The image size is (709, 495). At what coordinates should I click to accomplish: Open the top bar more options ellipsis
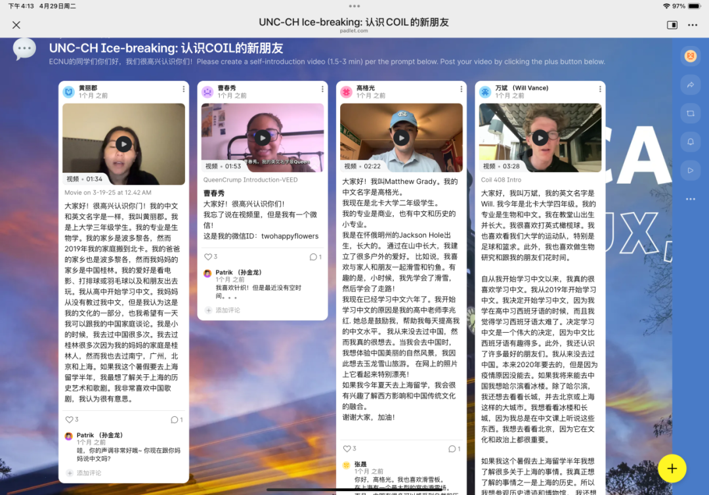click(x=693, y=25)
